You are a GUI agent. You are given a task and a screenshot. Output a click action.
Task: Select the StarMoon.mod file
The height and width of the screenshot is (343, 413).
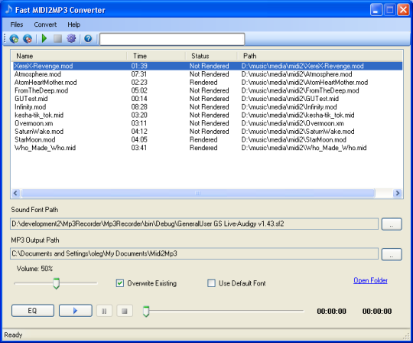(34, 139)
